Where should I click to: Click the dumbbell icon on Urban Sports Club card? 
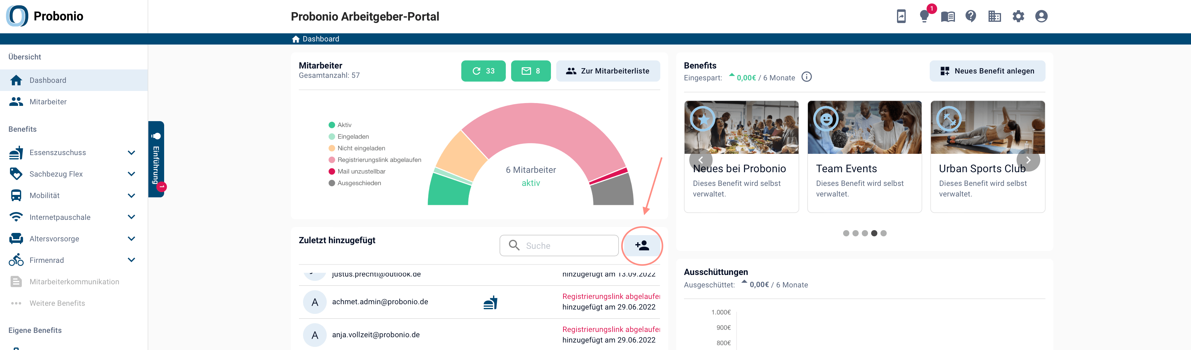949,119
